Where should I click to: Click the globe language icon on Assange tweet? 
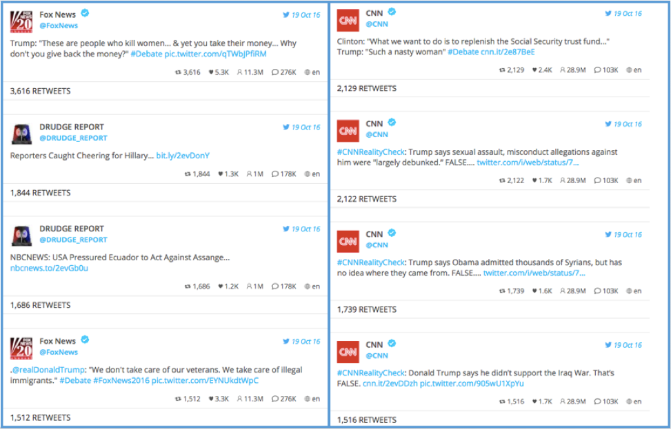coord(307,286)
